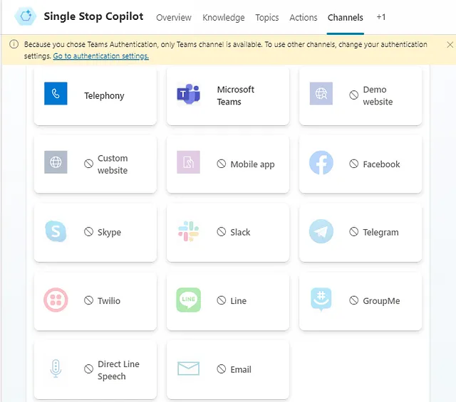This screenshot has height=402, width=456.
Task: Open the Mobile app channel card
Action: pos(228,164)
